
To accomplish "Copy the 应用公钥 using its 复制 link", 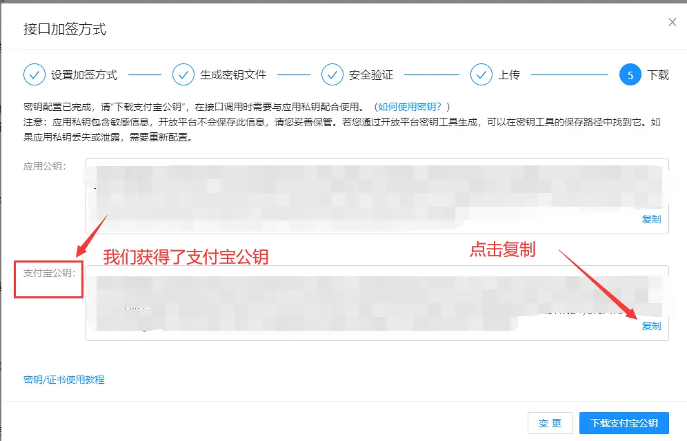I will [x=651, y=218].
